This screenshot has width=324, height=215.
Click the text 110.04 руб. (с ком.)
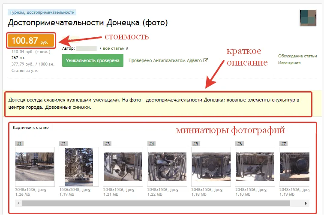click(31, 52)
